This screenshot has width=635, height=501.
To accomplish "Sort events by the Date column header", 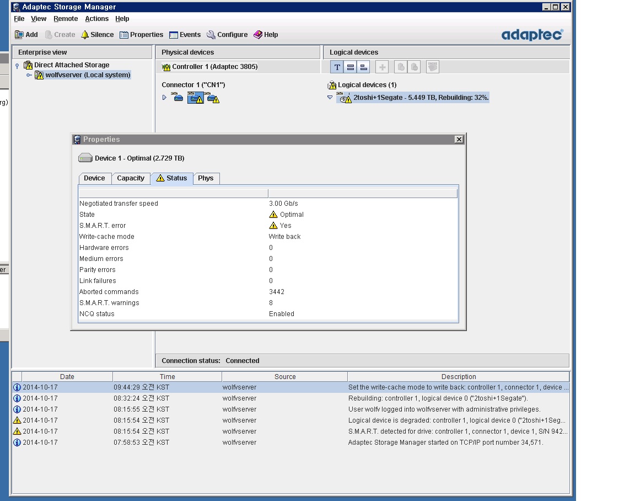I will coord(67,376).
